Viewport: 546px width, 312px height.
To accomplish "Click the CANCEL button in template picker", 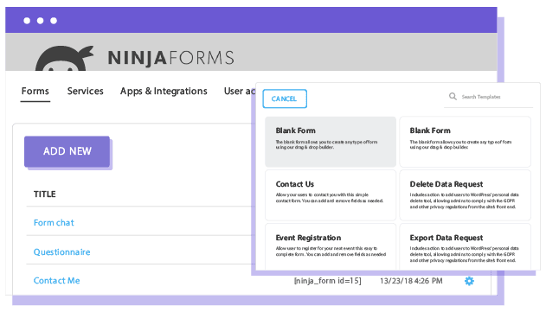I will coord(285,99).
